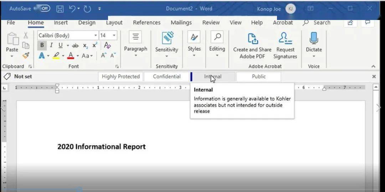385x192 pixels.
Task: Open the Editing magnifier menu
Action: pos(217,44)
